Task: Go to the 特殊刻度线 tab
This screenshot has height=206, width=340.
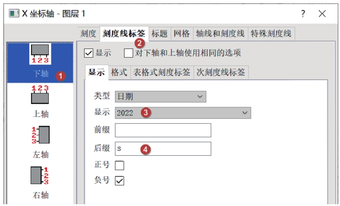Action: (271, 33)
